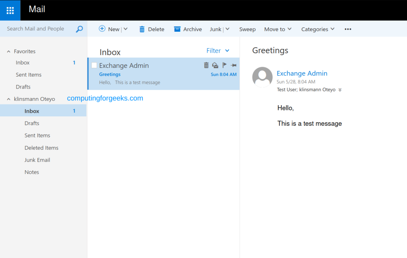
Task: Select the Junk Email folder
Action: 37,160
